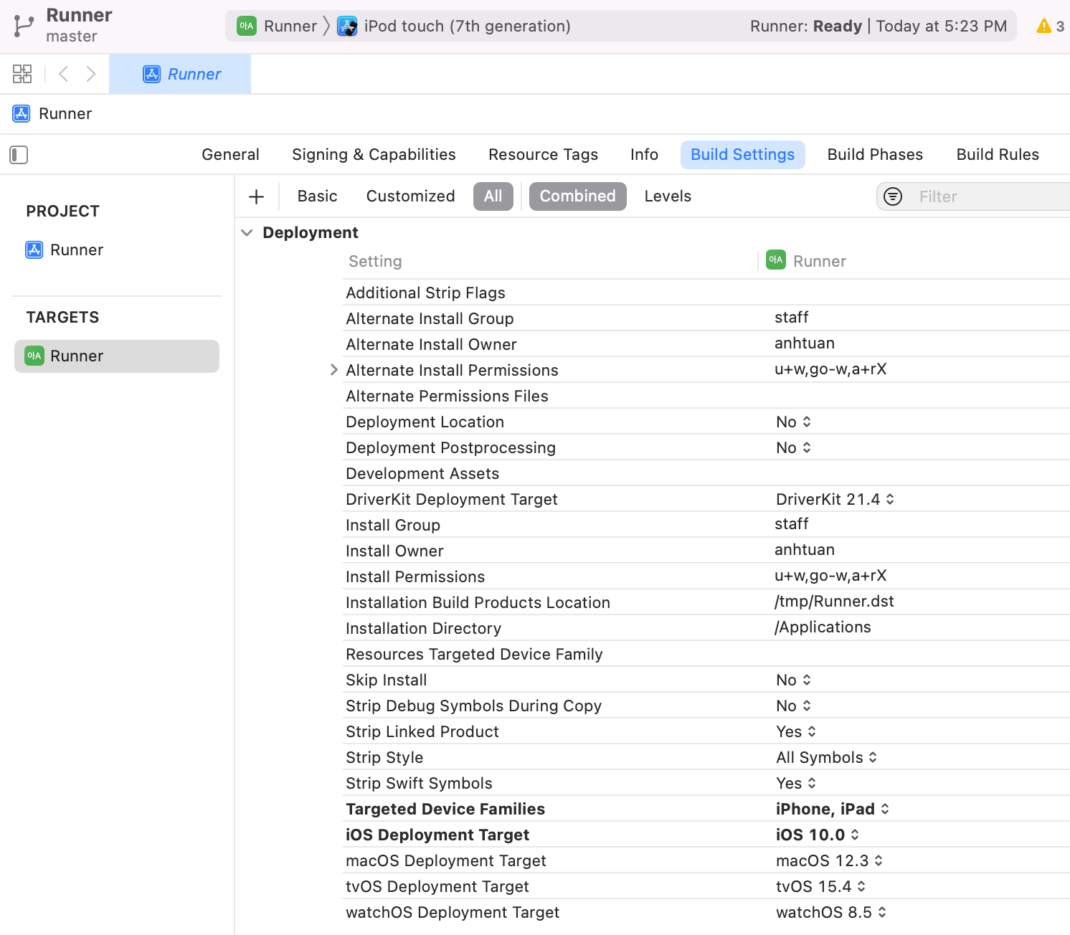Click the Runner: Ready status text

click(x=806, y=27)
